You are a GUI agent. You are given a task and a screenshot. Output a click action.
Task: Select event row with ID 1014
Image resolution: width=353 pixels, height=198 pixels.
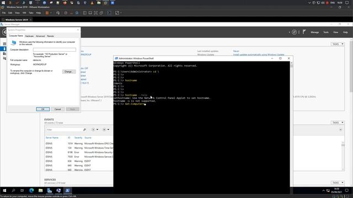79,144
